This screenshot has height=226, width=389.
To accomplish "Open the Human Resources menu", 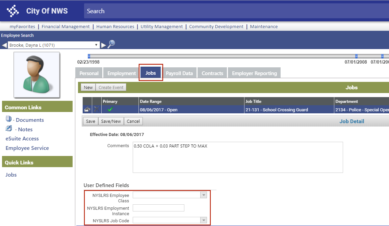I will coord(115,26).
